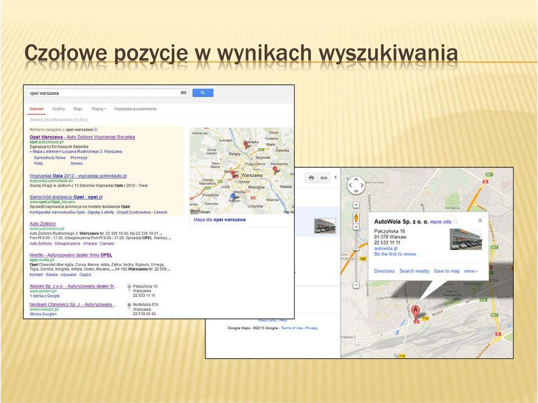Zoom out with the minus button
Image resolution: width=538 pixels, height=403 pixels.
coord(356,285)
